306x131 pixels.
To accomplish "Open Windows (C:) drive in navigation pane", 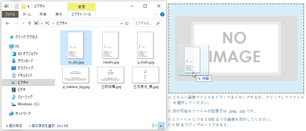I will (25, 104).
